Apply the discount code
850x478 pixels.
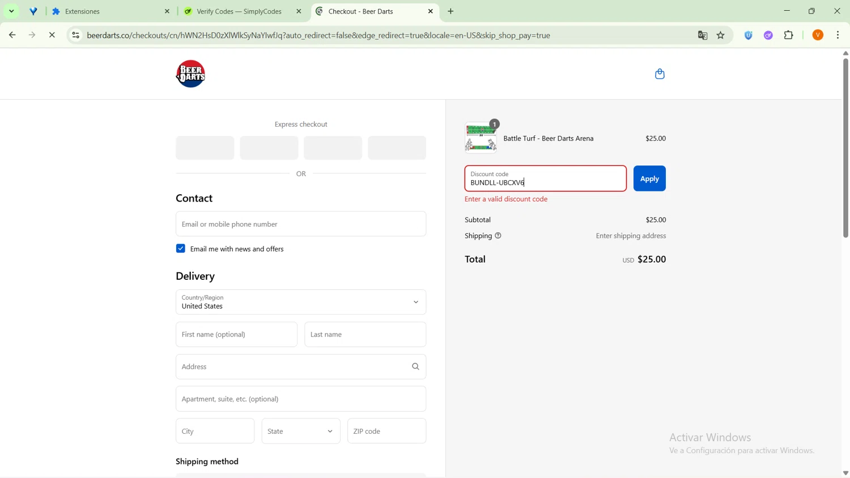(x=649, y=178)
